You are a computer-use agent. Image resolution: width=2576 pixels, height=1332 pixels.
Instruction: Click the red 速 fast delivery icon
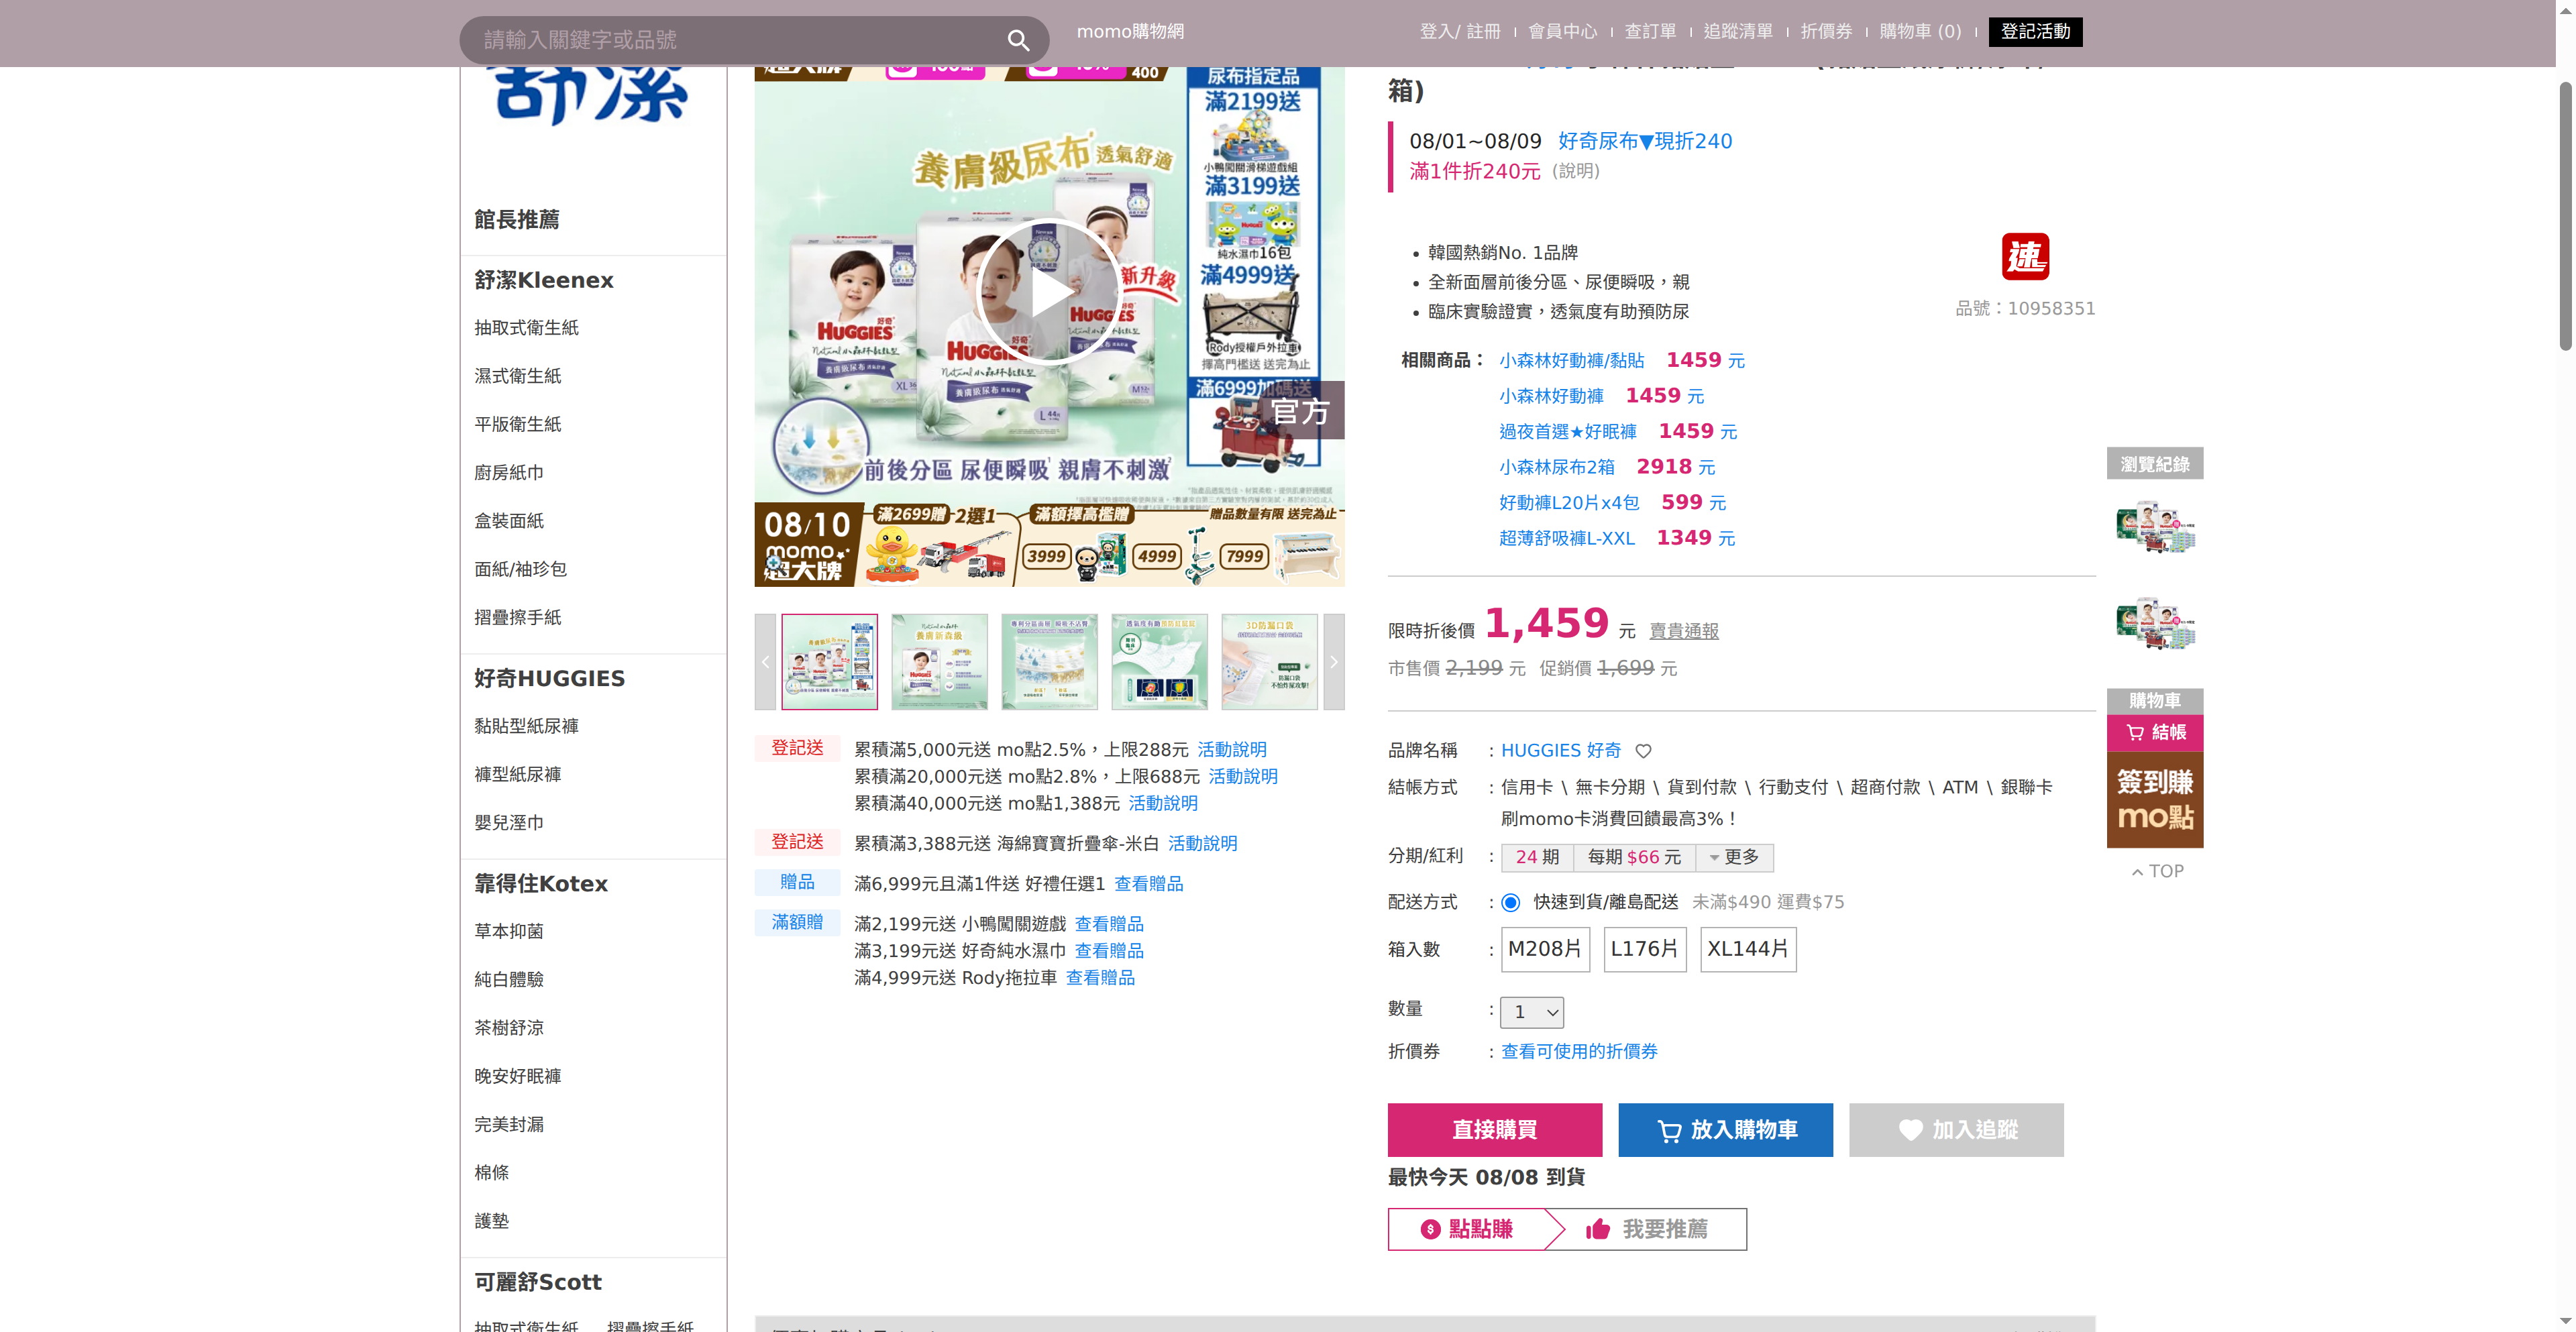click(x=2025, y=257)
